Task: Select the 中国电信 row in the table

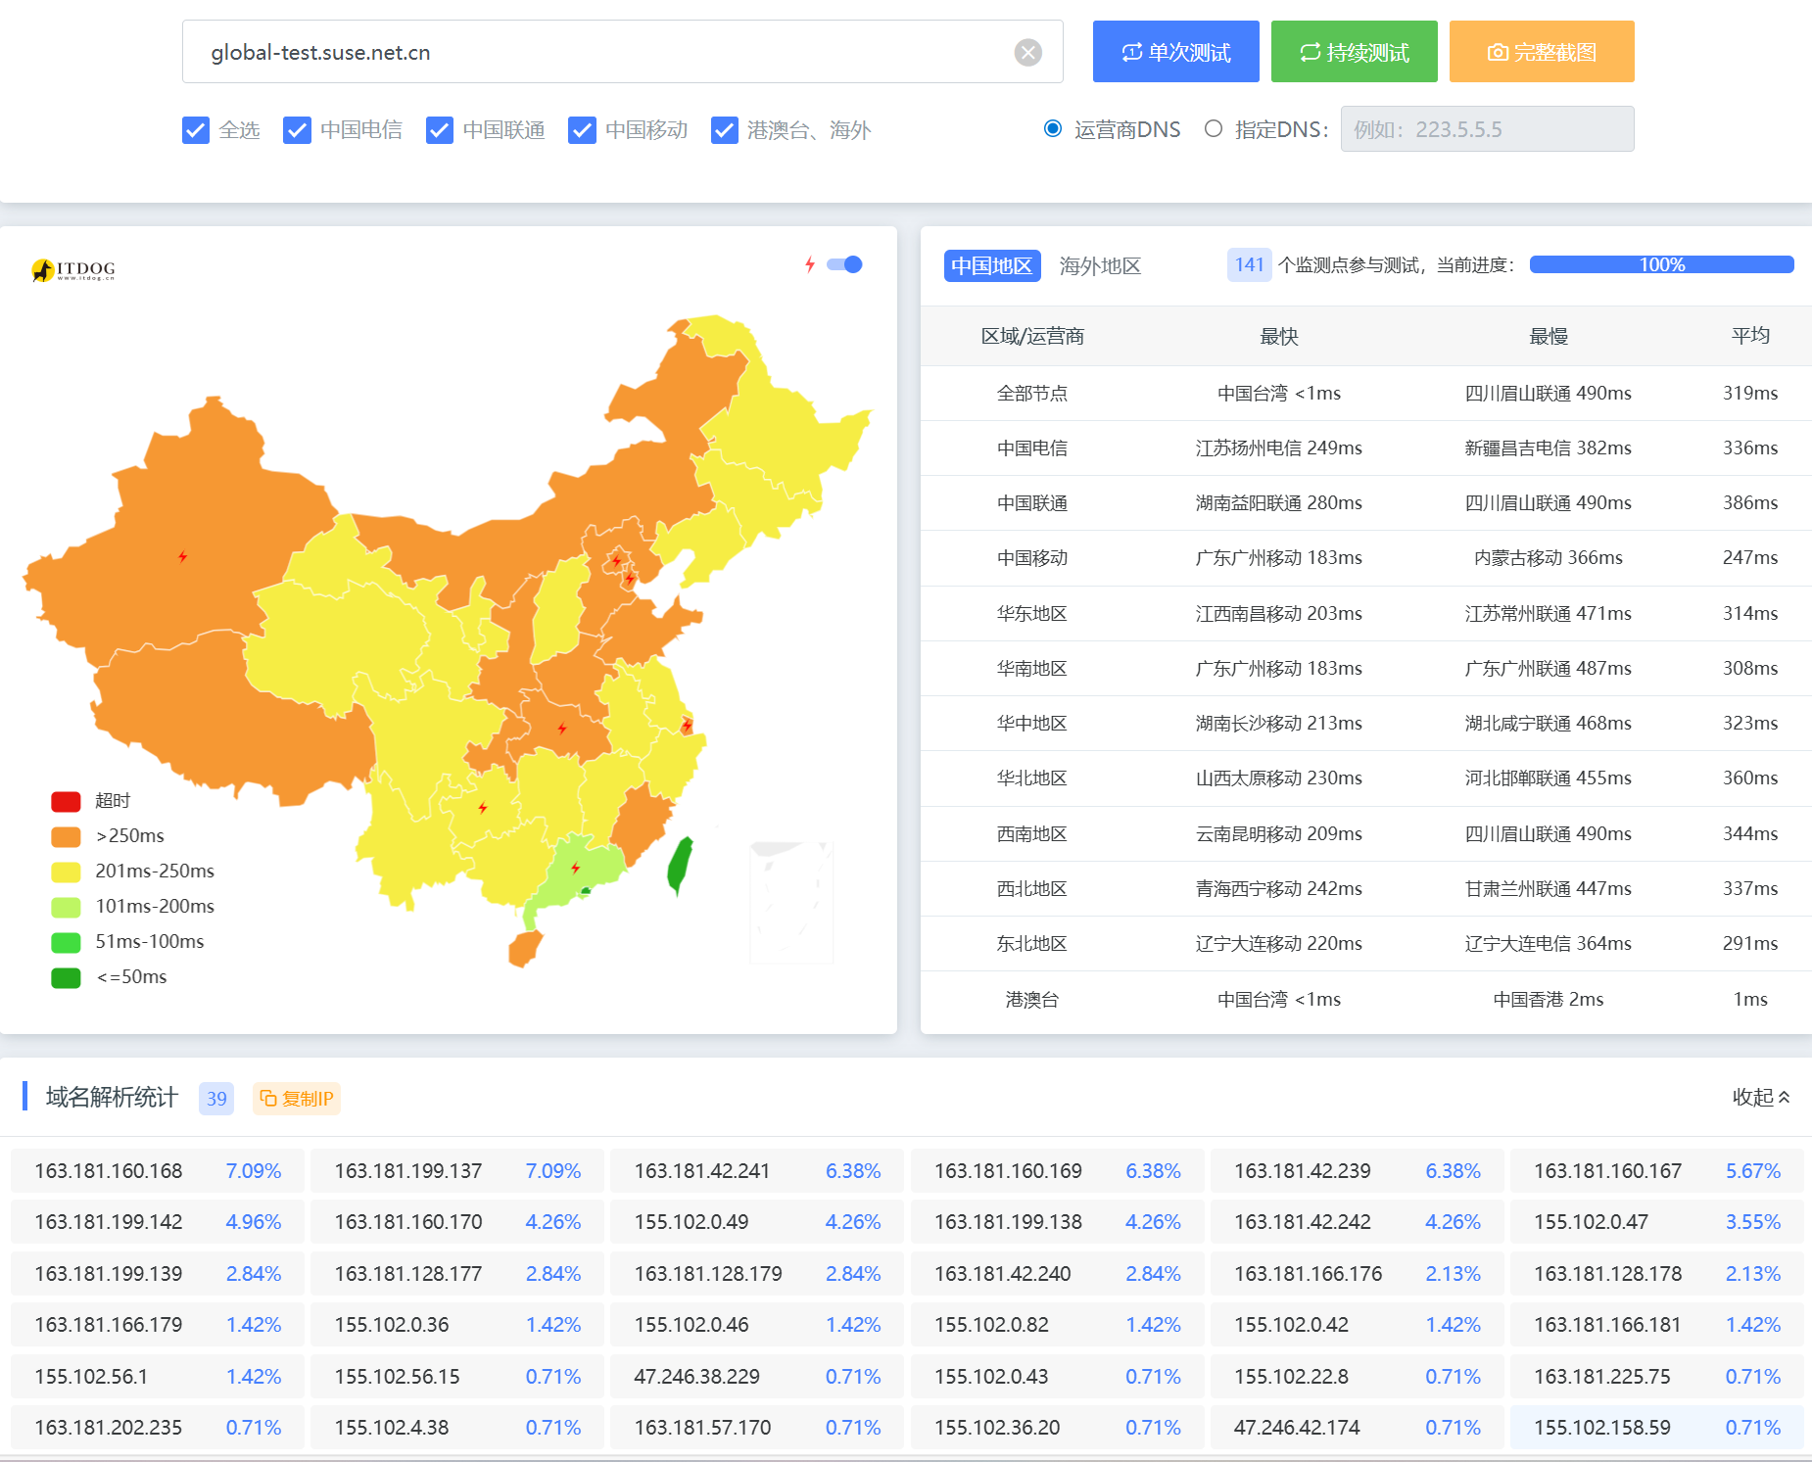Action: (1365, 448)
